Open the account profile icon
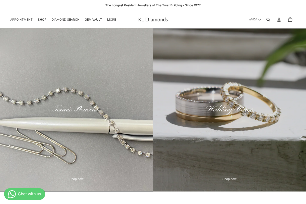 [279, 20]
